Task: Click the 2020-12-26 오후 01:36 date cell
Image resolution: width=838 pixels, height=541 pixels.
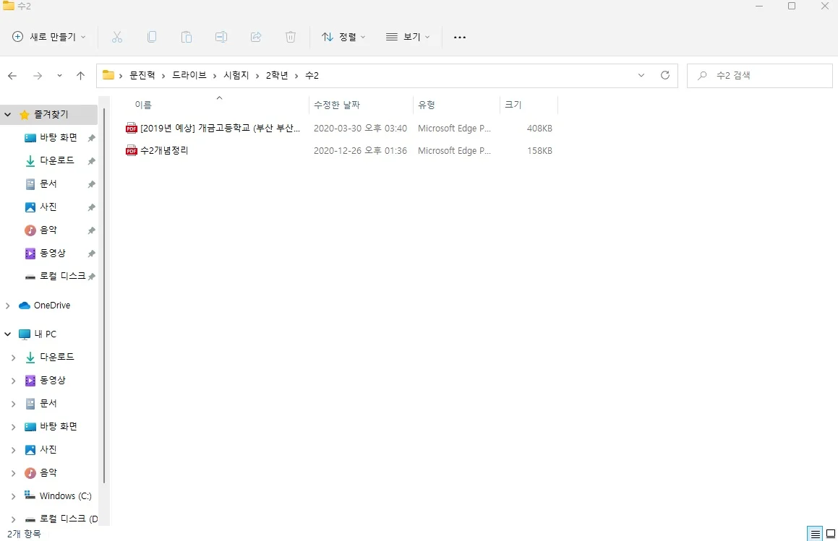Action: point(360,151)
